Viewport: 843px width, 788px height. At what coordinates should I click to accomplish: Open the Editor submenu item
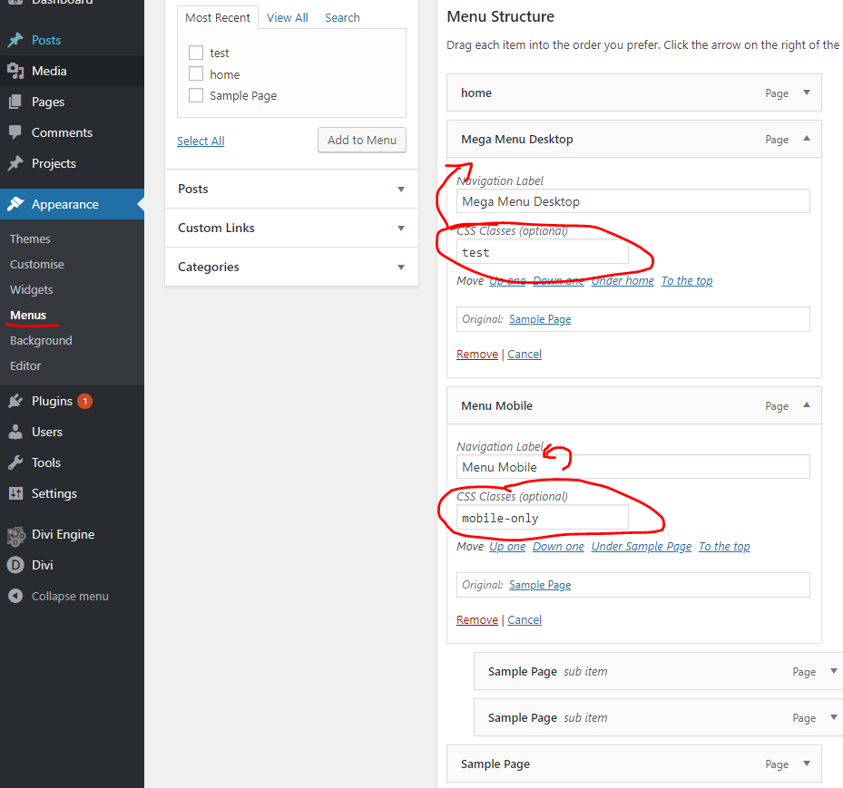[x=25, y=365]
